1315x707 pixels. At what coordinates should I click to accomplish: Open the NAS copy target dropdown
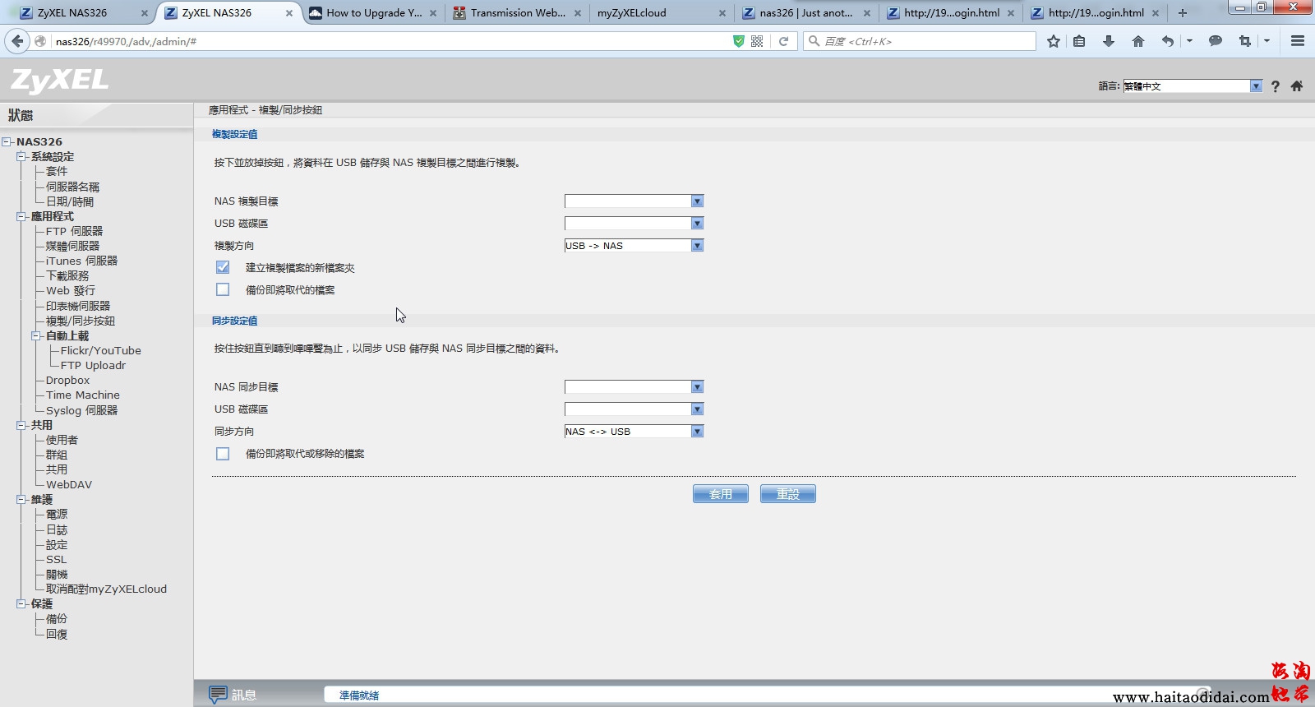tap(634, 201)
